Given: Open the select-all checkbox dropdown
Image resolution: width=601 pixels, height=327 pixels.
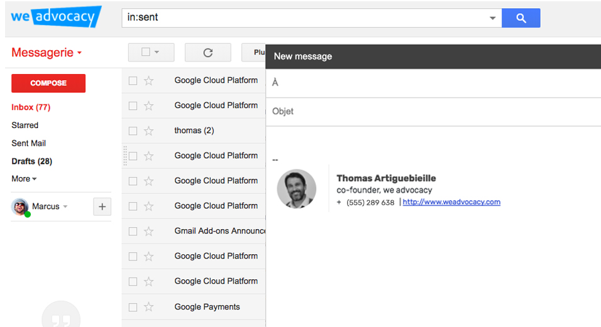Looking at the screenshot, I should [x=151, y=52].
